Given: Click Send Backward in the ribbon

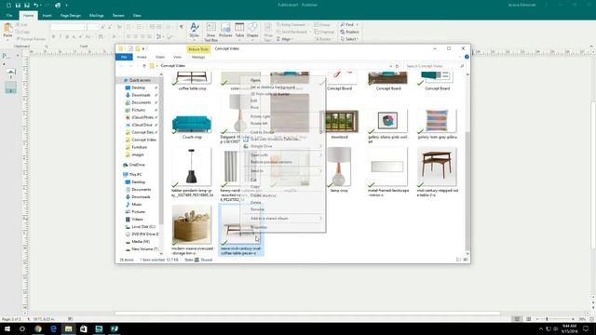Looking at the screenshot, I should (x=291, y=32).
